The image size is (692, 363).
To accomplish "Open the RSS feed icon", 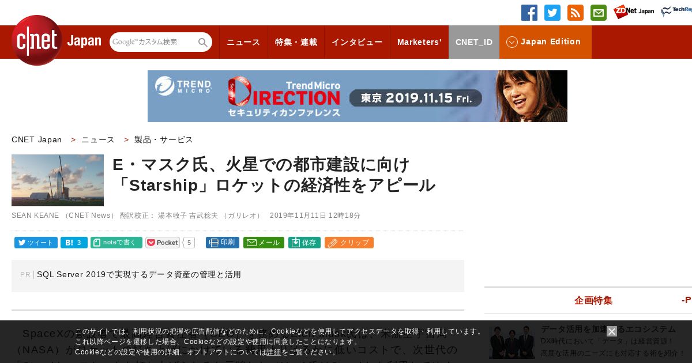I will (576, 13).
